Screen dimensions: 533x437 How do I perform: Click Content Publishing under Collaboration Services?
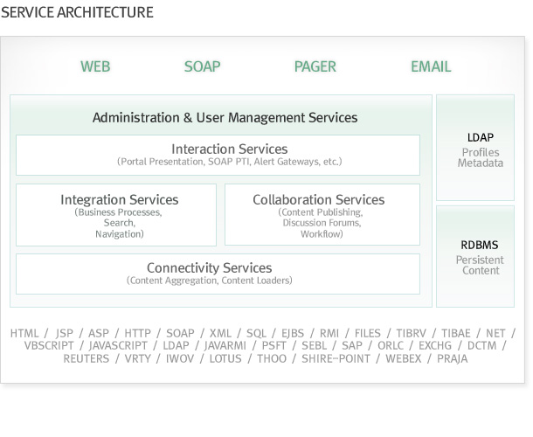click(321, 212)
